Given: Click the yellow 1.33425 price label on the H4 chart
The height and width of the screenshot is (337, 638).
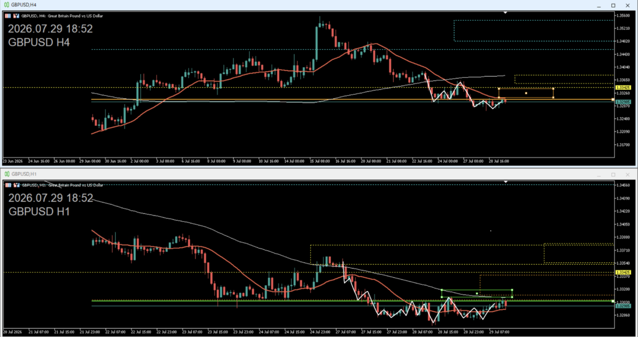Looking at the screenshot, I should click(623, 87).
